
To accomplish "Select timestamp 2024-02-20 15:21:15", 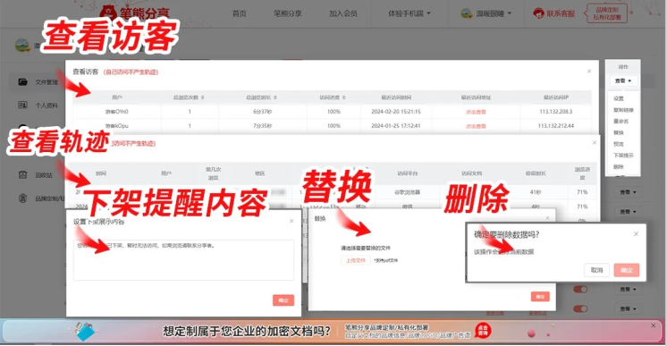I will pyautogui.click(x=395, y=112).
